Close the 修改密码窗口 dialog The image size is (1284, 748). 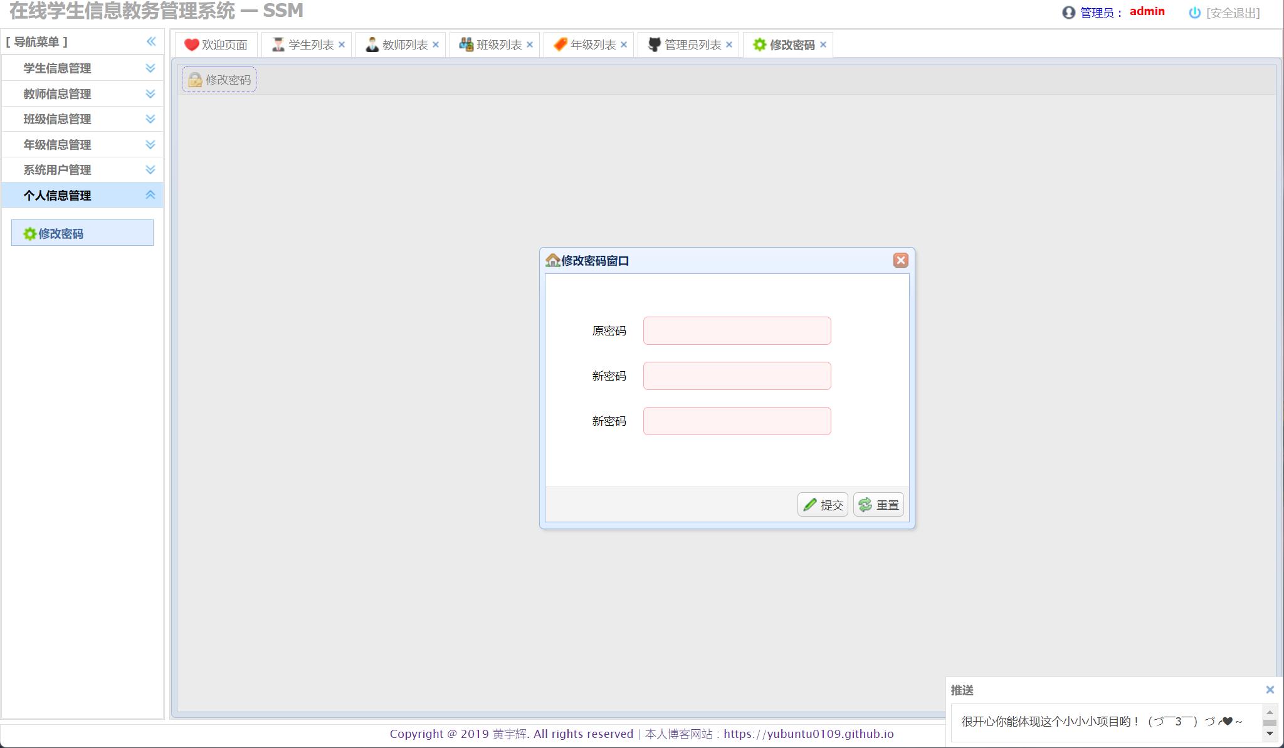coord(900,260)
